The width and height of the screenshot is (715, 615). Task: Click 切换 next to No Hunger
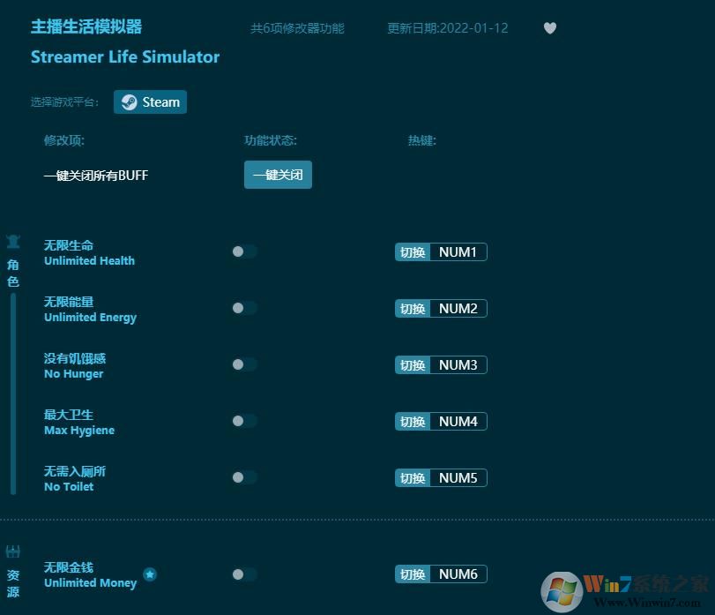coord(412,364)
